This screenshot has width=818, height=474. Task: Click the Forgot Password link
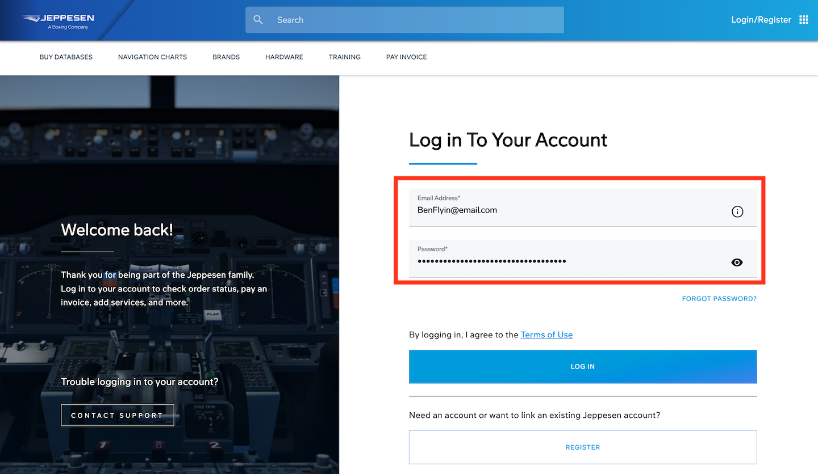[x=719, y=299]
